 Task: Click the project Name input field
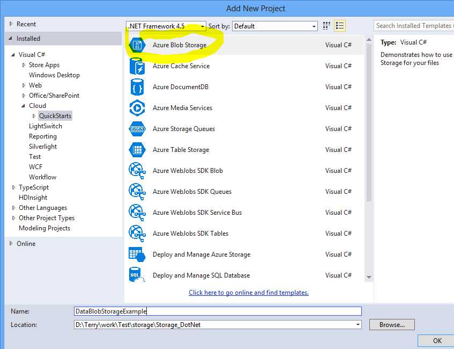click(x=218, y=311)
